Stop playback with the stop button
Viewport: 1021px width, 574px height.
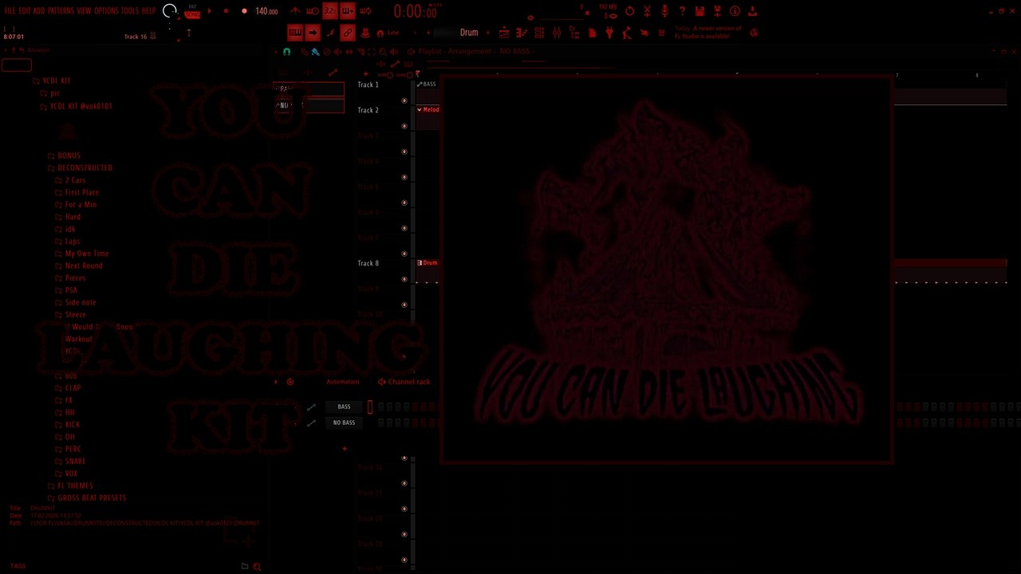[226, 11]
